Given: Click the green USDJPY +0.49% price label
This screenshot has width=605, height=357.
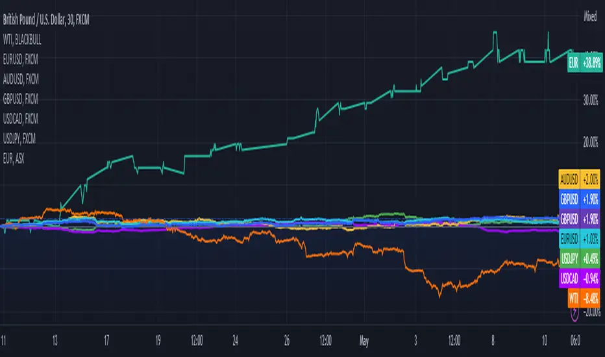Looking at the screenshot, I should pos(579,258).
